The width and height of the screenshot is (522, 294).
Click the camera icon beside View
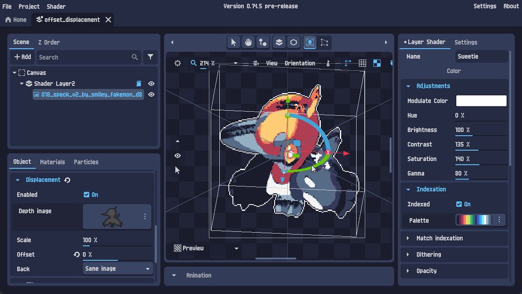(256, 63)
